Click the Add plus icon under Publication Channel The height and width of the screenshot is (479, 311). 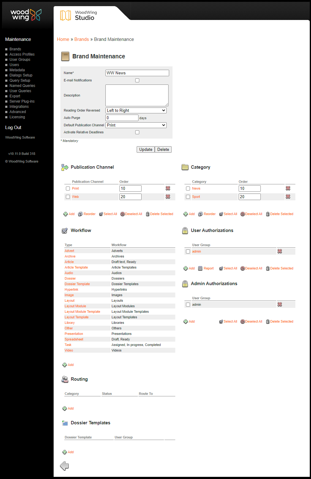point(66,214)
